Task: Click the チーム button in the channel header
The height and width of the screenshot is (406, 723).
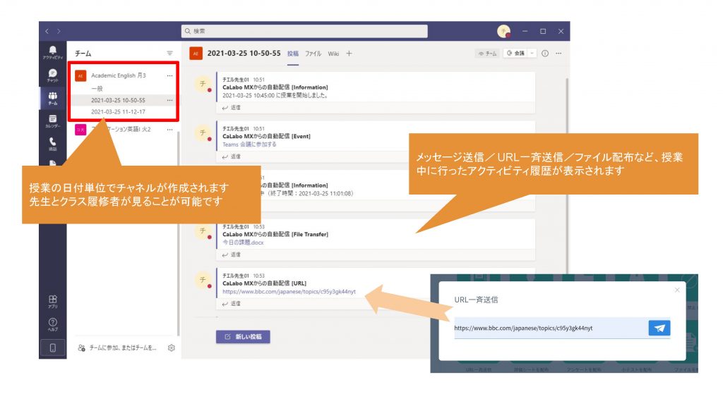Action: click(487, 54)
